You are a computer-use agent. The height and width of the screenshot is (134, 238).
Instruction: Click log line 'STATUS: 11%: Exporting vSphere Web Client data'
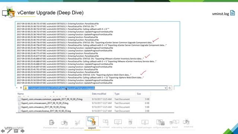click(74, 75)
